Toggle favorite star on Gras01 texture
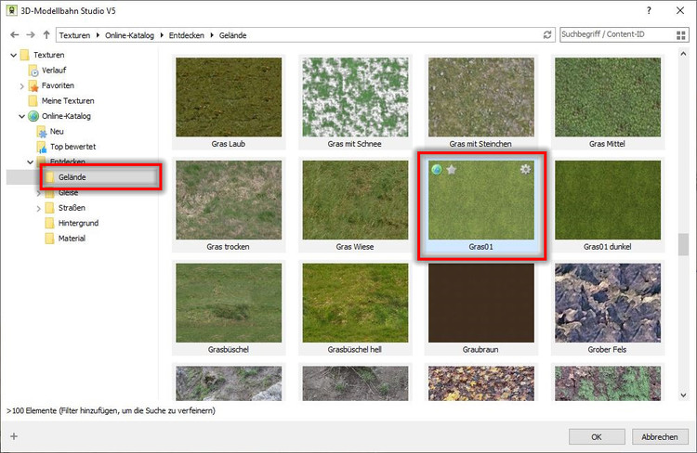The height and width of the screenshot is (453, 697). pos(452,169)
